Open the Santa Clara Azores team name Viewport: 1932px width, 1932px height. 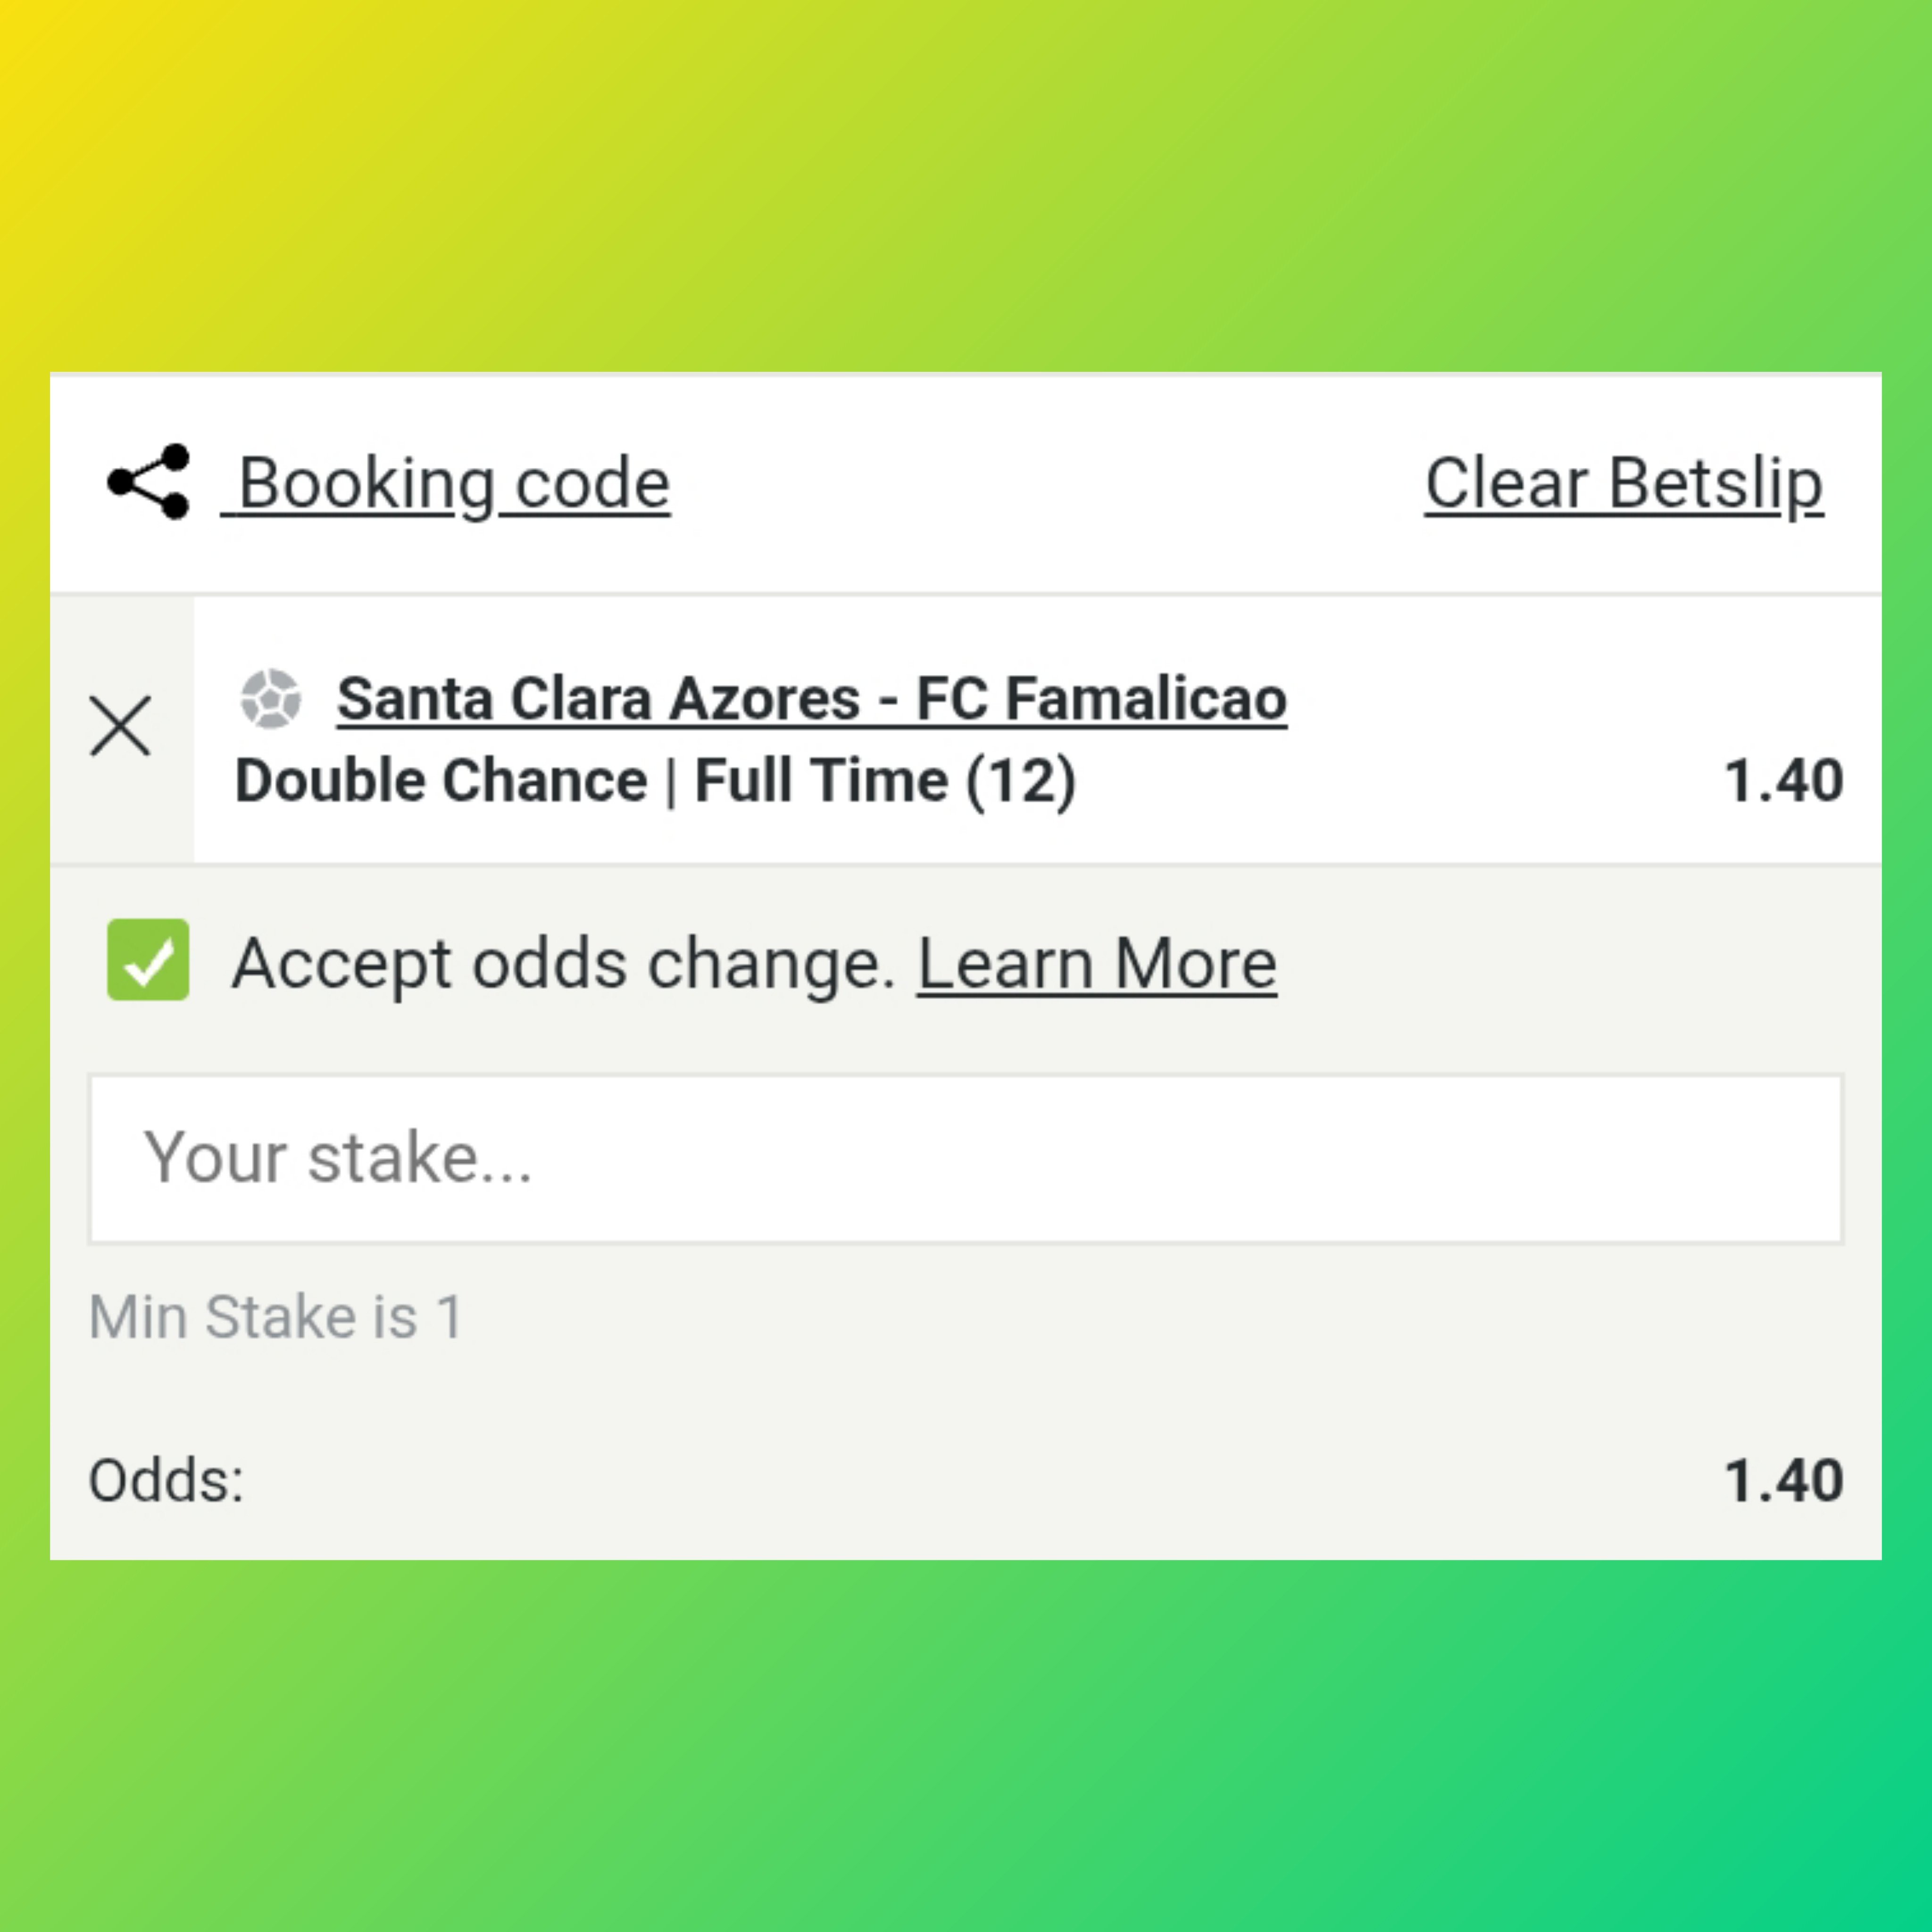598,698
